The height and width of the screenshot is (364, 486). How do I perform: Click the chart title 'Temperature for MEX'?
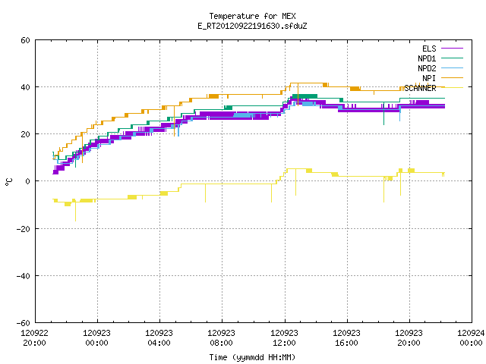[x=252, y=16]
